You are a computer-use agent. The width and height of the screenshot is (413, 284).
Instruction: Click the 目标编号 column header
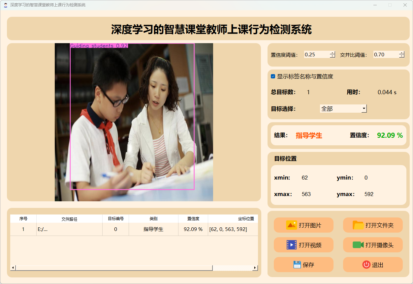point(116,219)
